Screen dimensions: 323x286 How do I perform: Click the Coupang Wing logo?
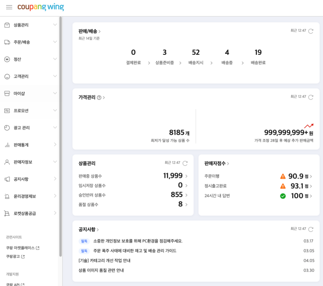(x=40, y=7)
